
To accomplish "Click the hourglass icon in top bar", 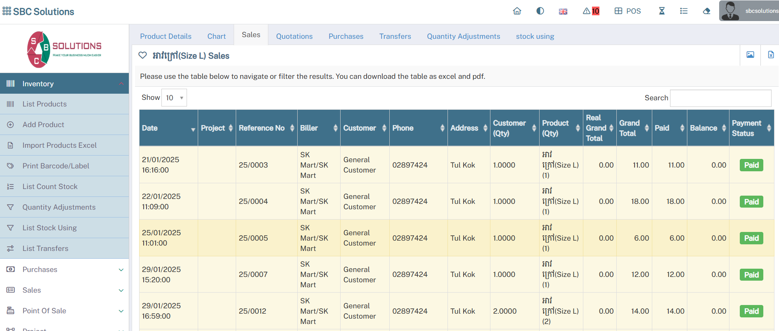I will pos(662,11).
